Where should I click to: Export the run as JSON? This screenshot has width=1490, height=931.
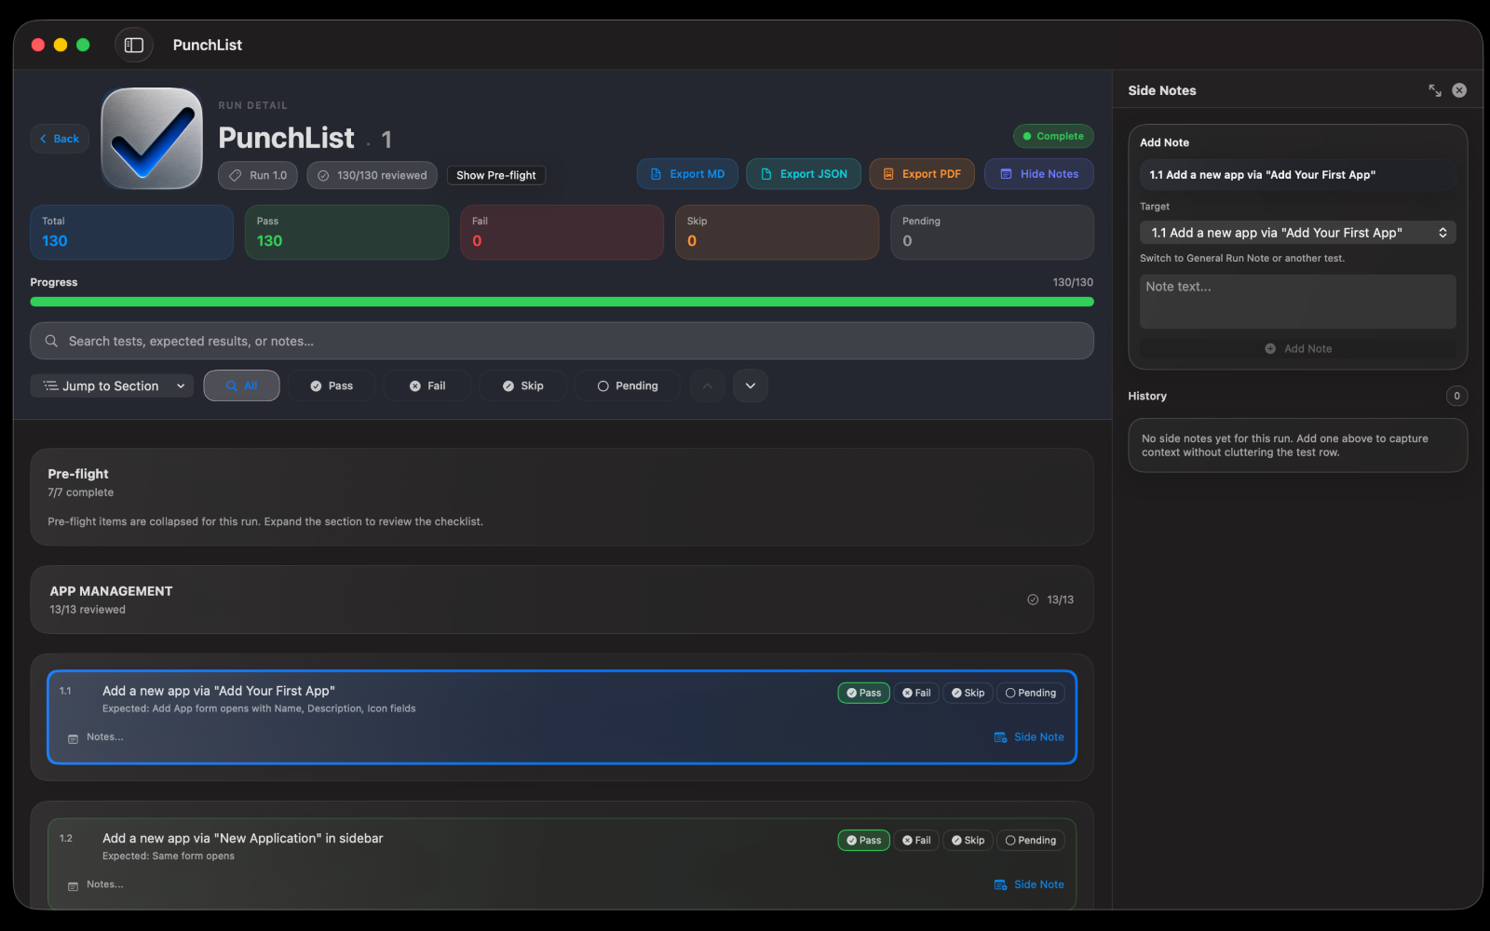804,174
